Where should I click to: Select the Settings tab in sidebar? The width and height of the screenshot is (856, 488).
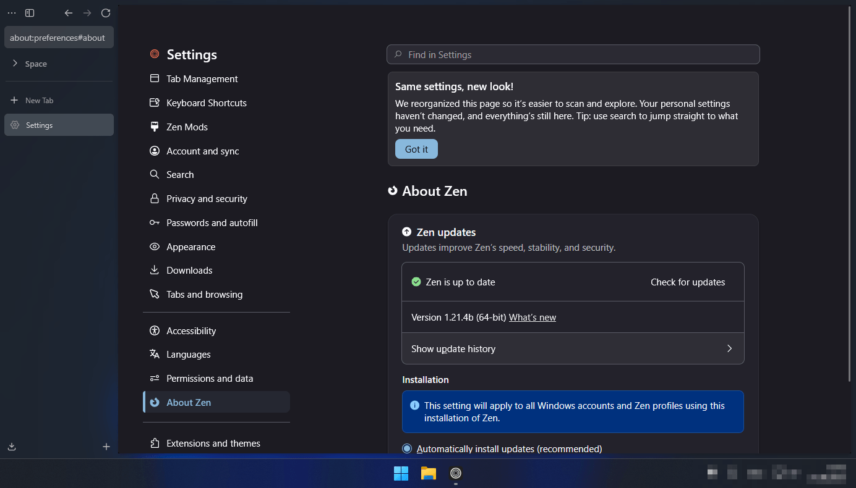click(x=59, y=125)
